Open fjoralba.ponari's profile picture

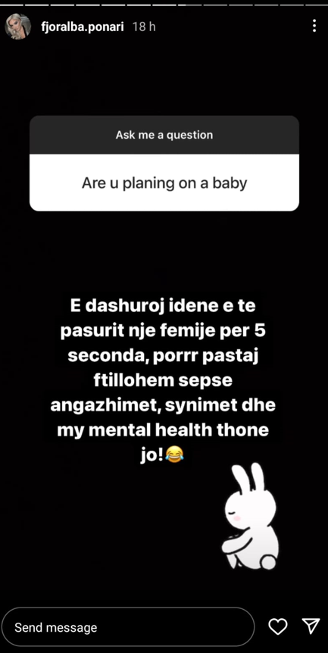pyautogui.click(x=17, y=27)
